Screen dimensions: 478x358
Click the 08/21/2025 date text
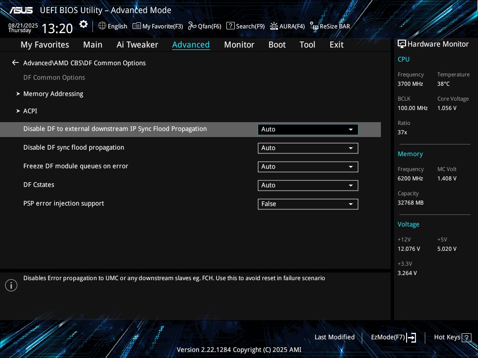[23, 26]
